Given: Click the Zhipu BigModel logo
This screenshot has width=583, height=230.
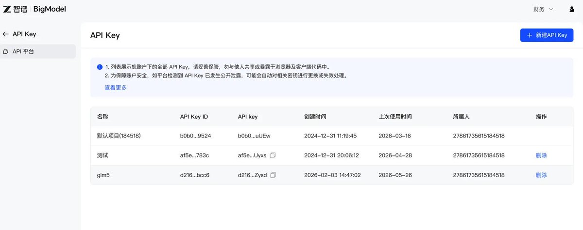Looking at the screenshot, I should [x=34, y=9].
